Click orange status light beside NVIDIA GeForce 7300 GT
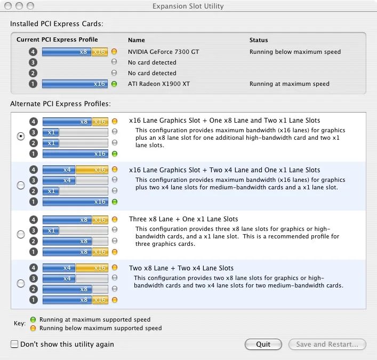 114,52
